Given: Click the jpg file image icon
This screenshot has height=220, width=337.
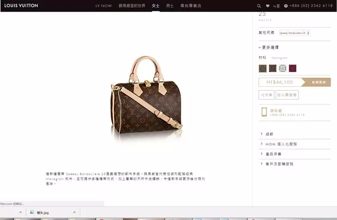Looking at the screenshot, I should pos(32,212).
